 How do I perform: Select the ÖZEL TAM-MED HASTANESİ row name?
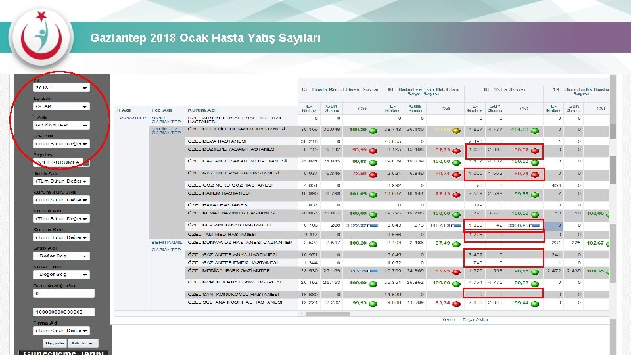coord(222,234)
